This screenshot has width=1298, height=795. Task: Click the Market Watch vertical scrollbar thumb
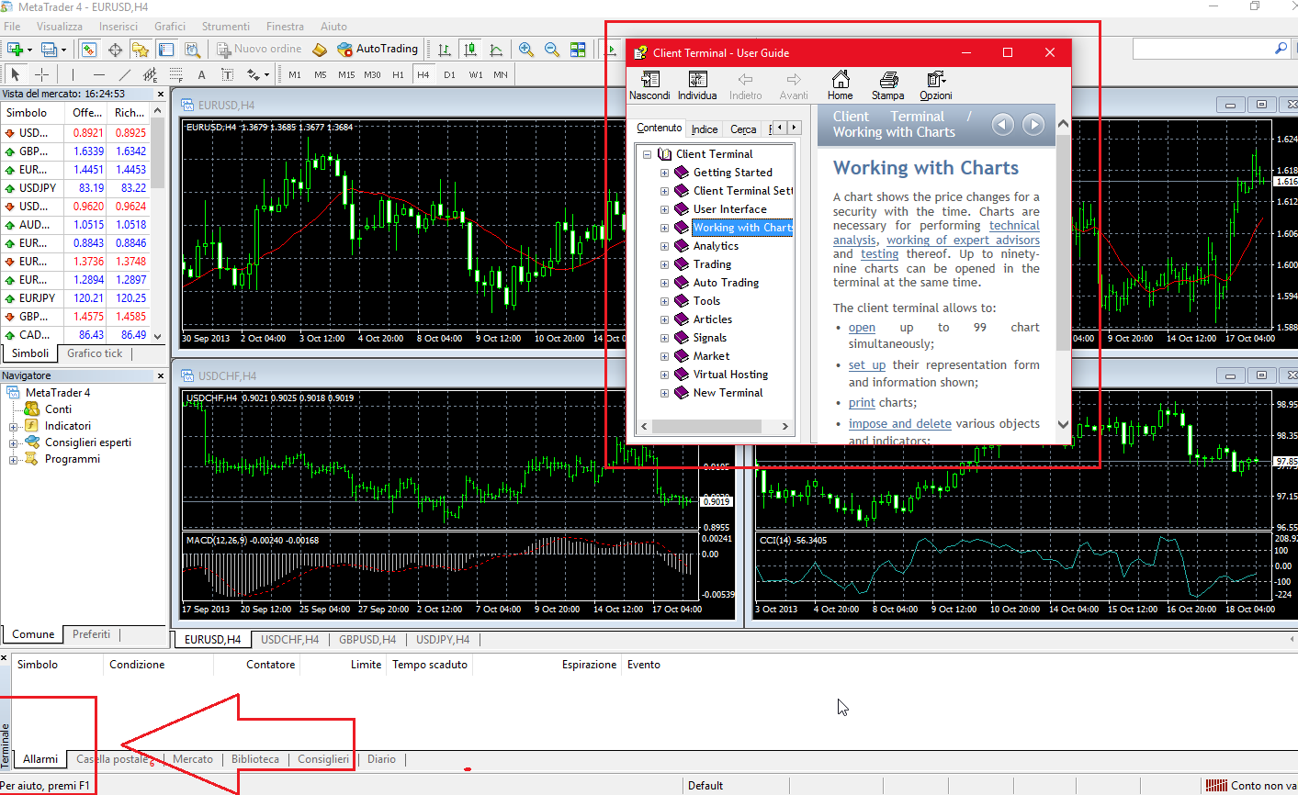pos(157,153)
